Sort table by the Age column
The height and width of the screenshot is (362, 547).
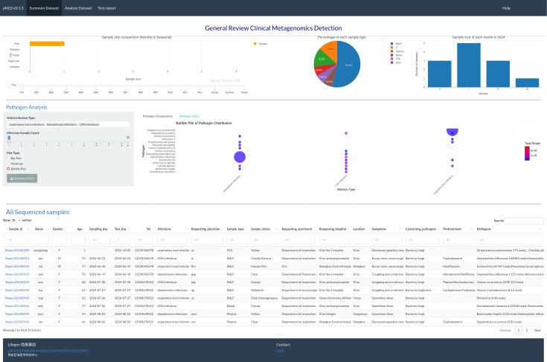point(80,229)
